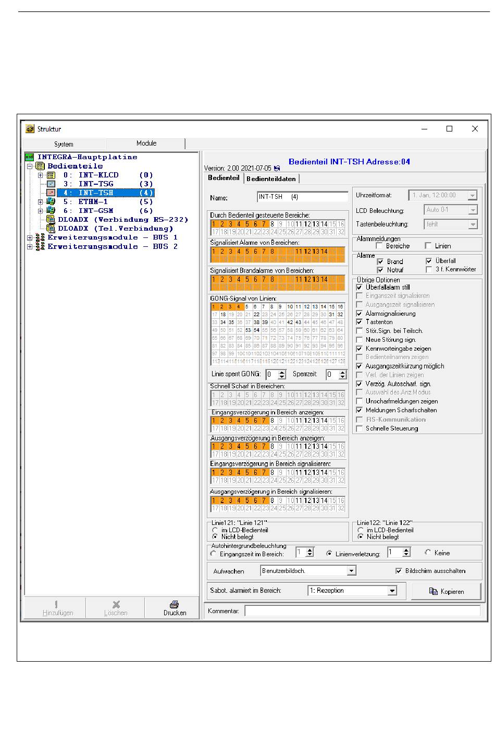
Task: Enable the Bereiche alarm message checkbox
Action: tap(379, 246)
